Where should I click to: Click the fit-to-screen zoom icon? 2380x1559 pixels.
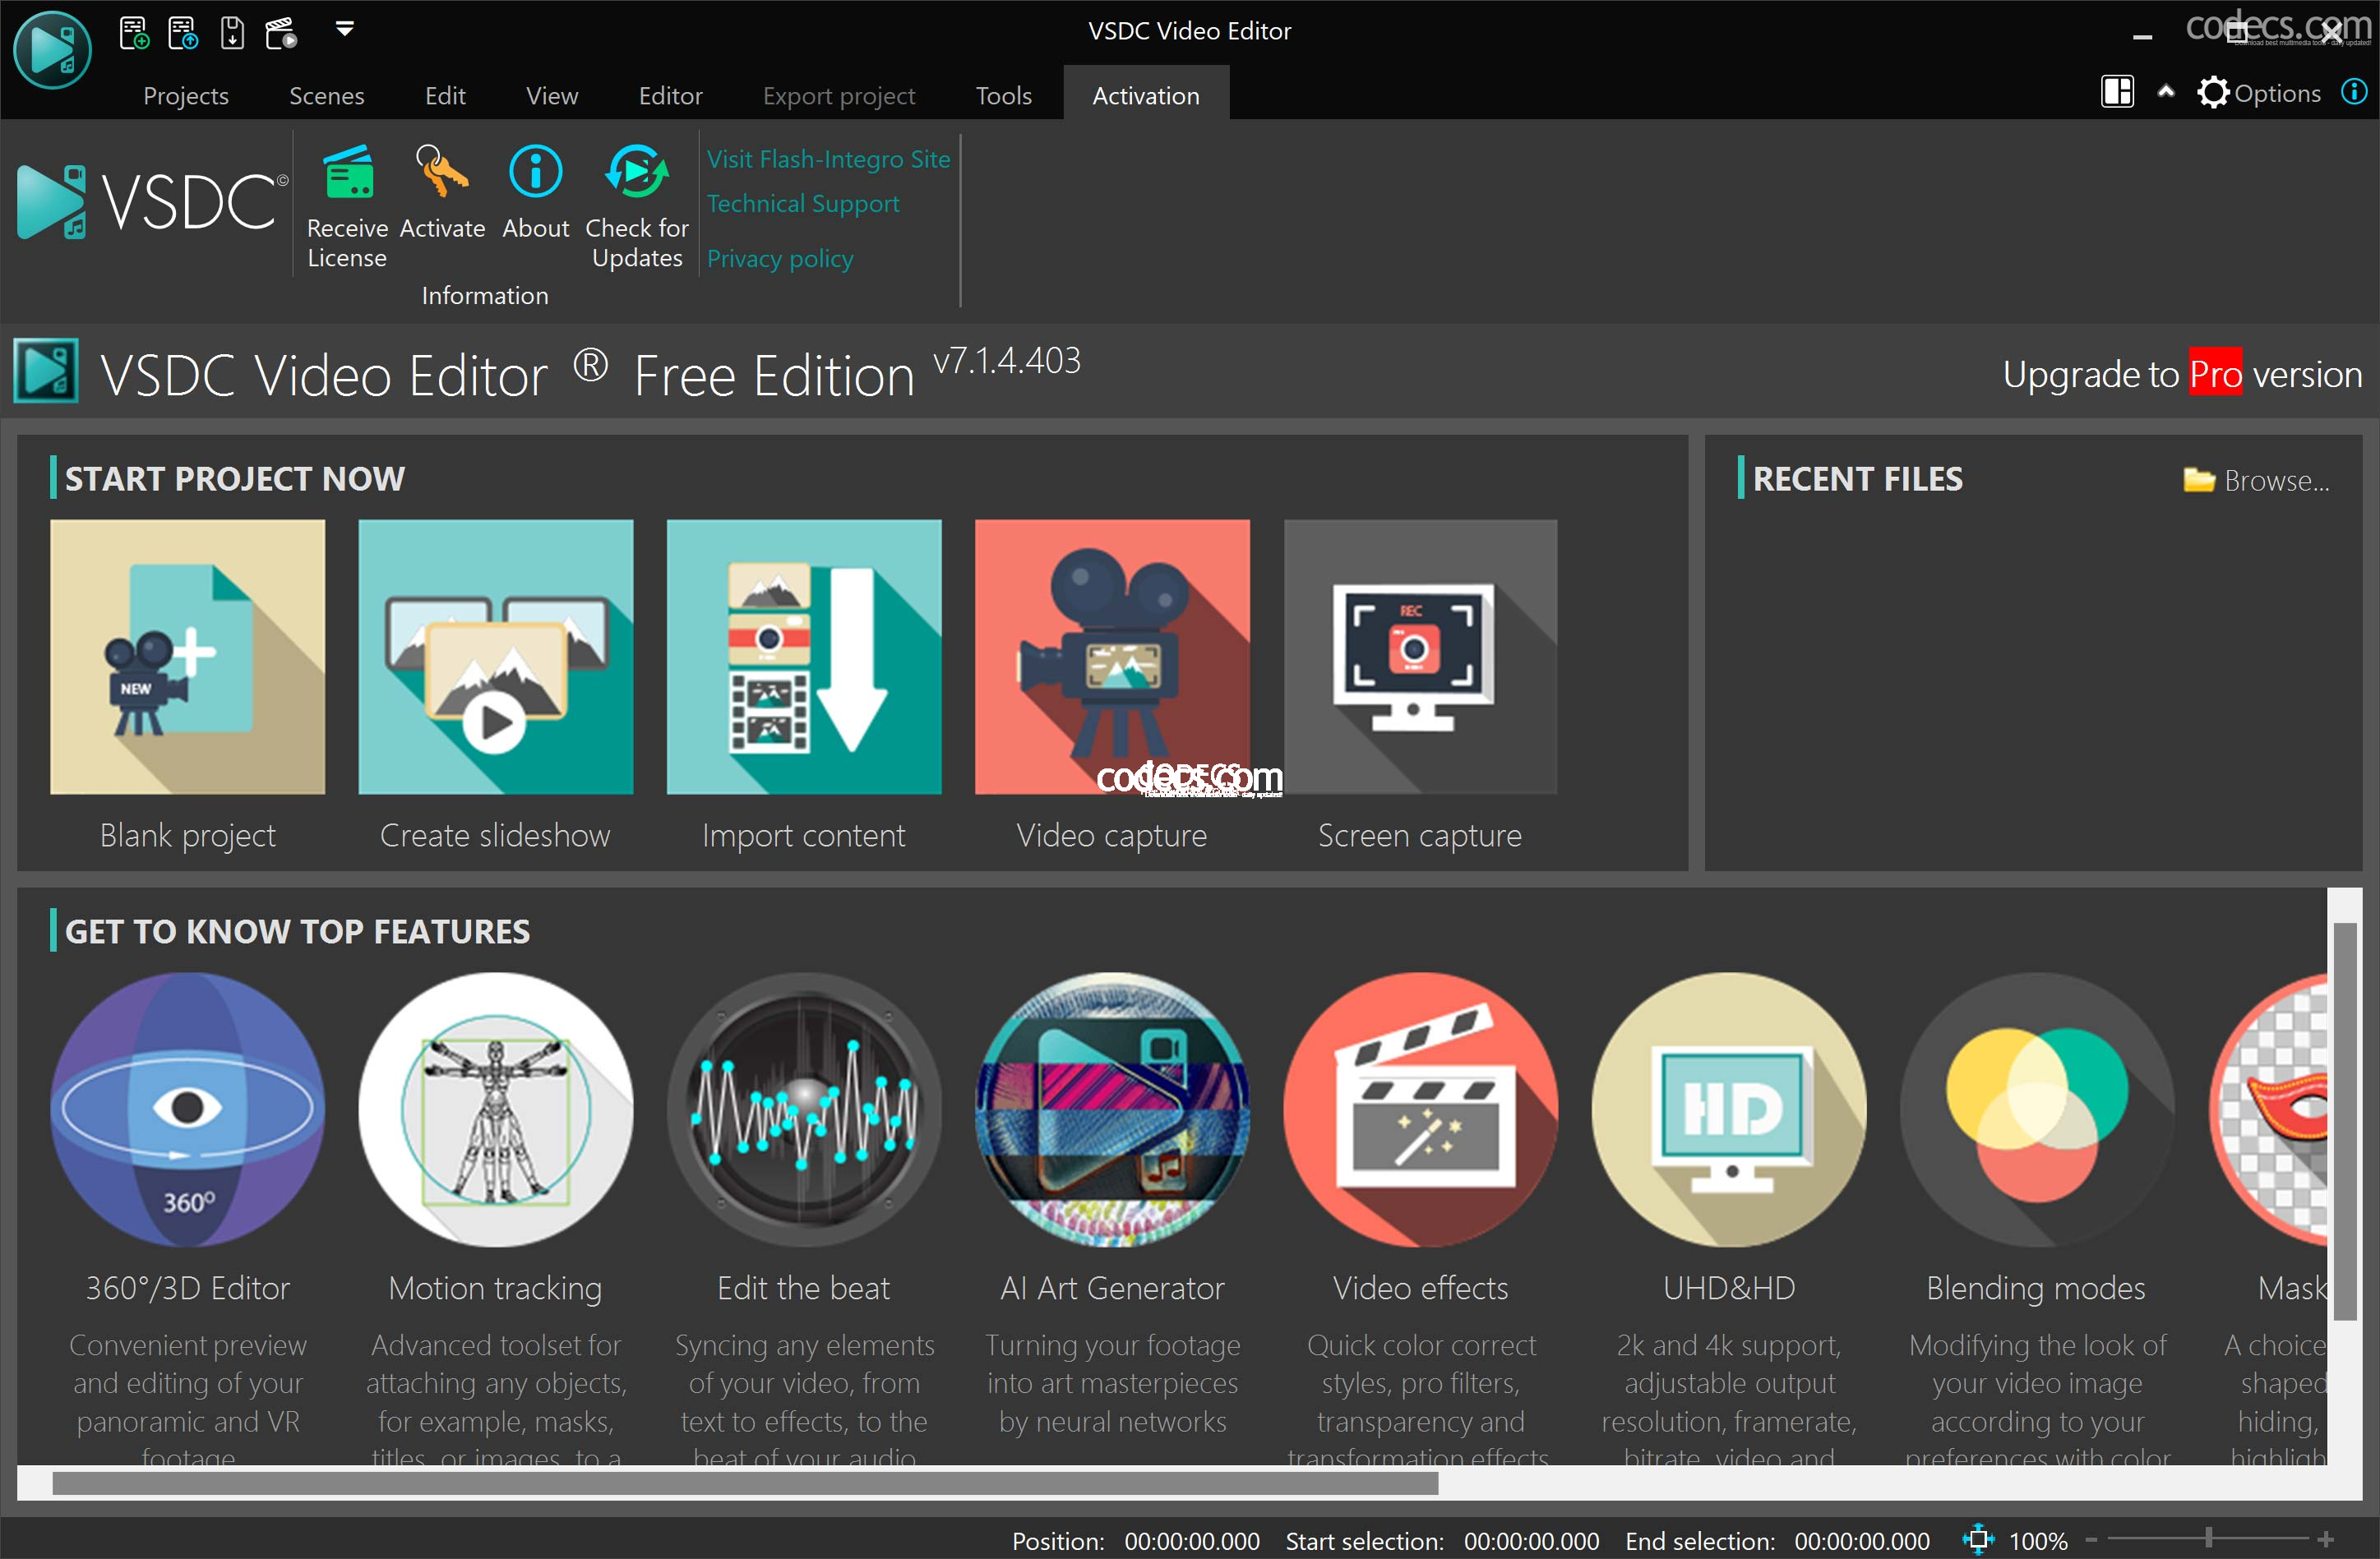[1976, 1539]
